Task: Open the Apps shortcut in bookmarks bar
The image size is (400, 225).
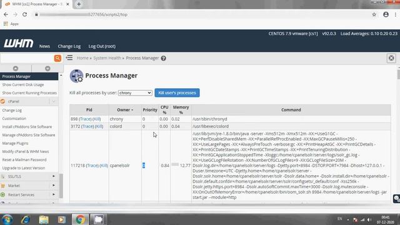Action: [11, 24]
